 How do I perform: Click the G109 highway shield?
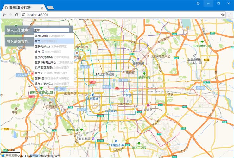pos(92,82)
